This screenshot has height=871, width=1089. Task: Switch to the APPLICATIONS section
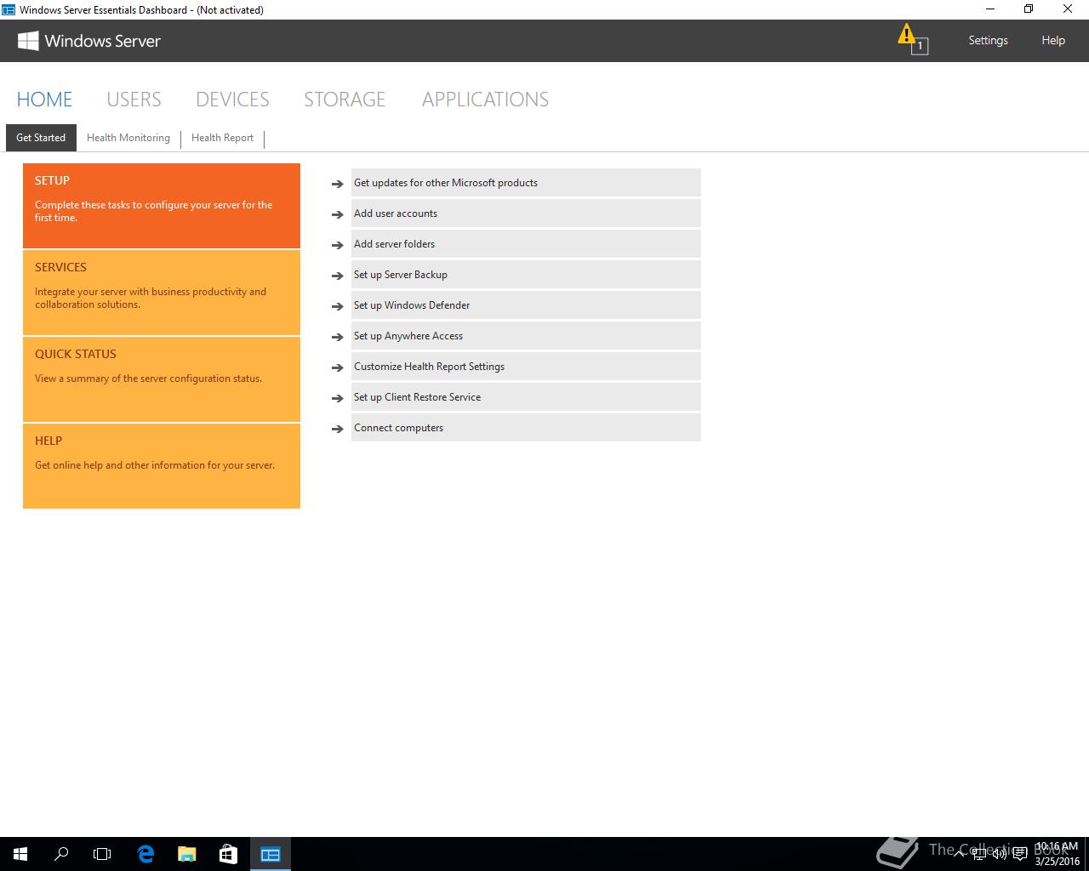[x=485, y=100]
